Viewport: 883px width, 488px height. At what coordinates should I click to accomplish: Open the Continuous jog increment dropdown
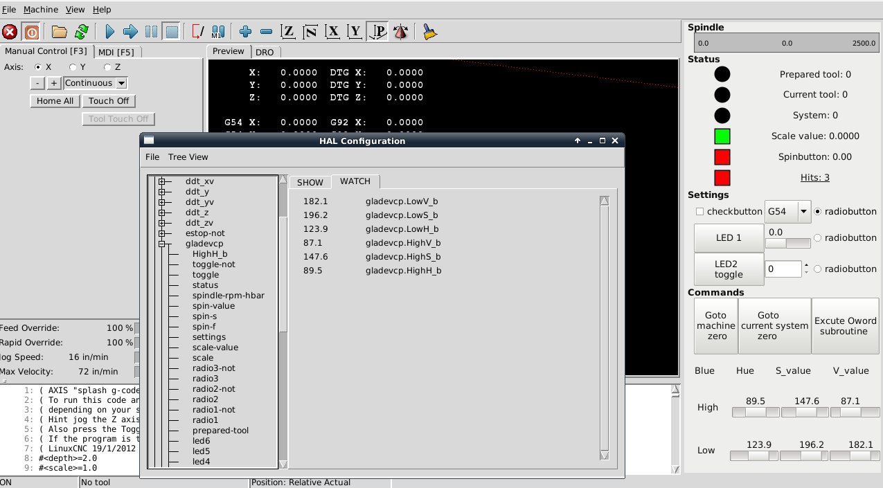122,83
